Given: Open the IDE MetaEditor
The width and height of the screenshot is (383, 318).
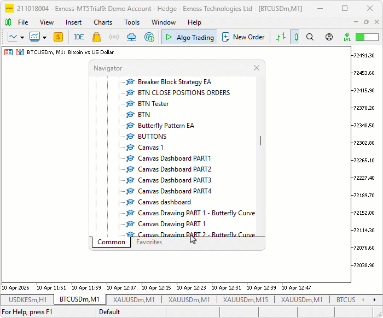Looking at the screenshot, I should pyautogui.click(x=79, y=37).
